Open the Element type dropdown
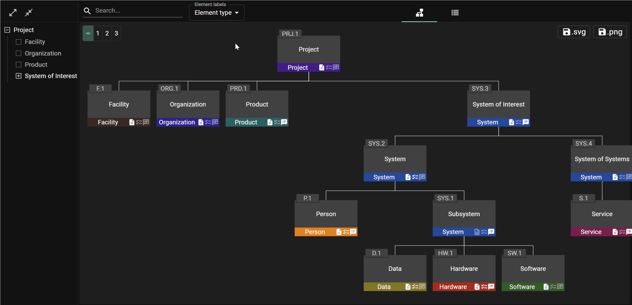Screen dimensions: 632x305 [216, 12]
